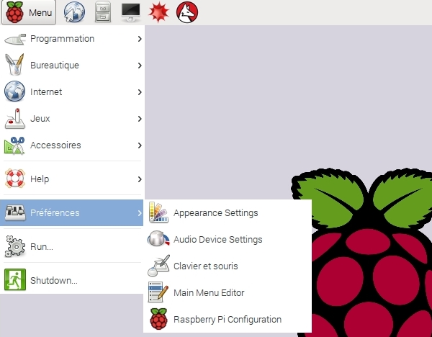432x337 pixels.
Task: Expand the Help submenu arrow
Action: point(140,179)
